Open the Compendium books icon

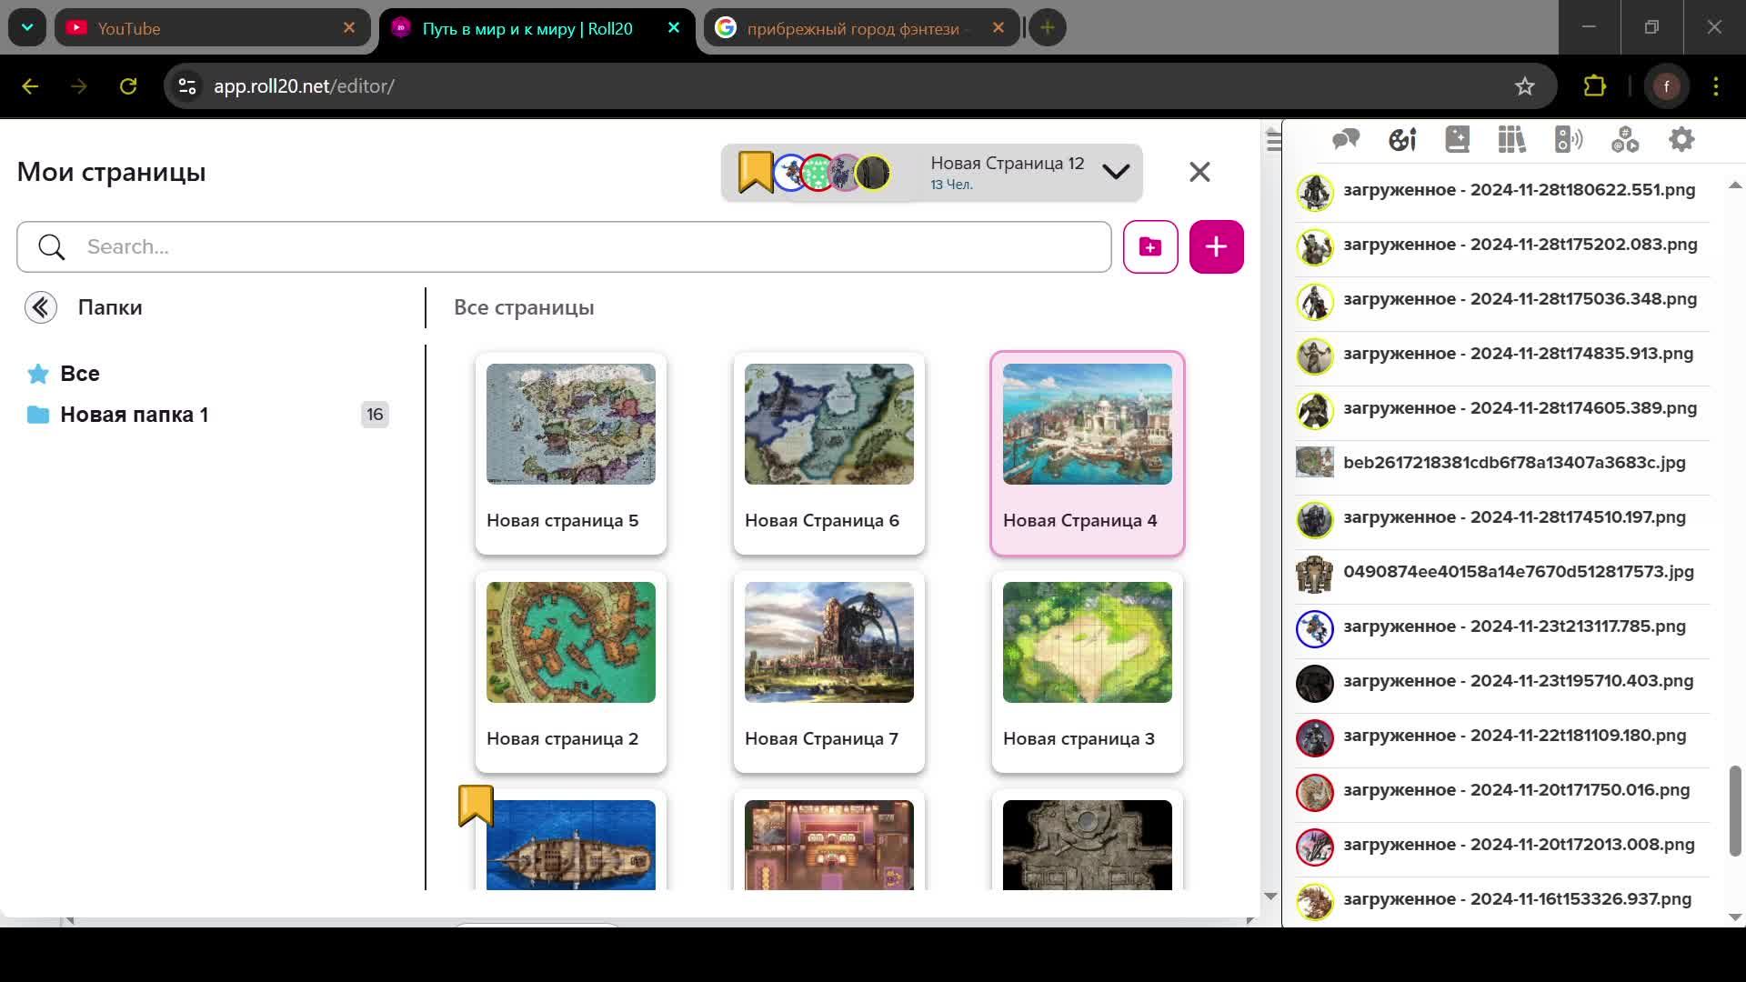(x=1511, y=139)
